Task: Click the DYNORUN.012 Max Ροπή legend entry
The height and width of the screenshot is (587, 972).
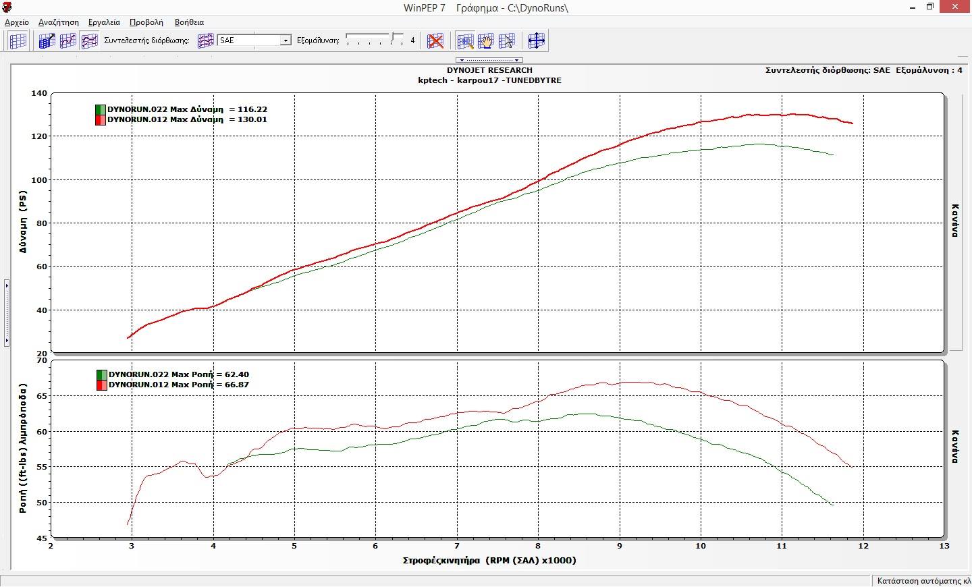Action: 179,385
